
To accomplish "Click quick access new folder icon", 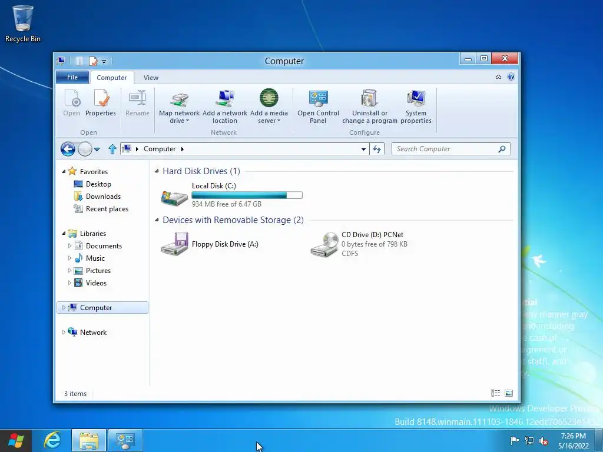I will tap(79, 61).
